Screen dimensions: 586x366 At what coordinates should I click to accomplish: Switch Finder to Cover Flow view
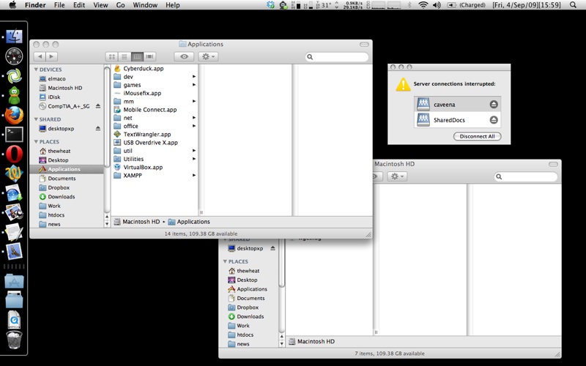[149, 56]
